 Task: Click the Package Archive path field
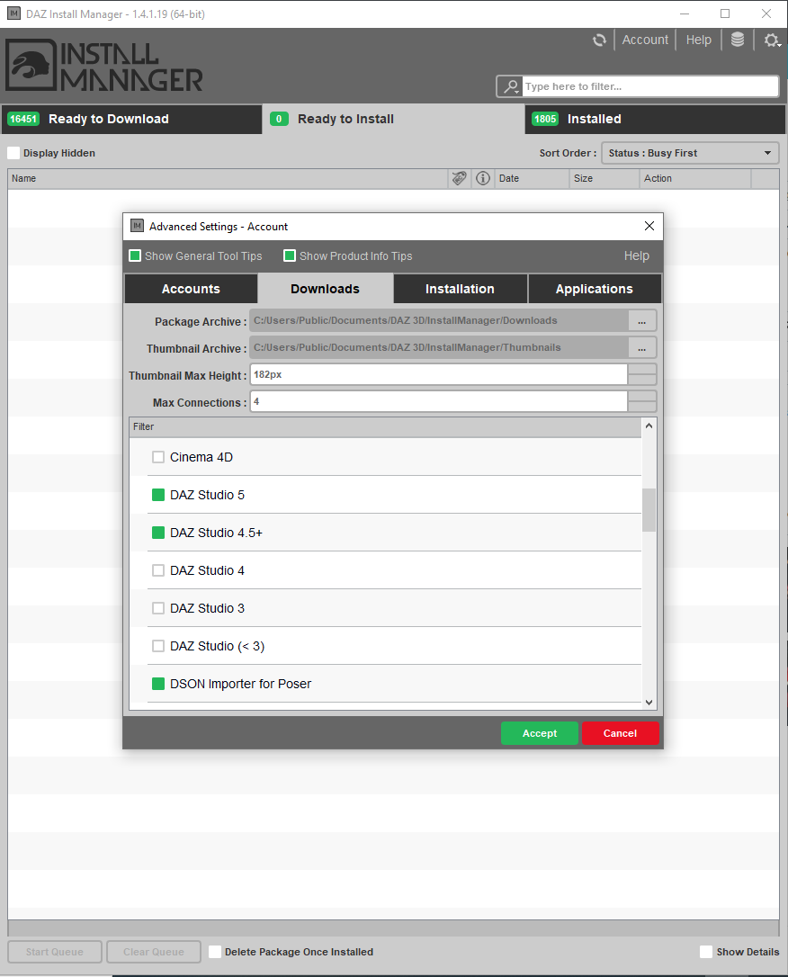click(x=439, y=321)
